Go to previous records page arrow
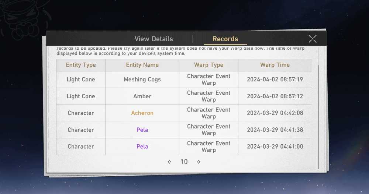Viewport: 369px width, 194px height. (x=169, y=162)
